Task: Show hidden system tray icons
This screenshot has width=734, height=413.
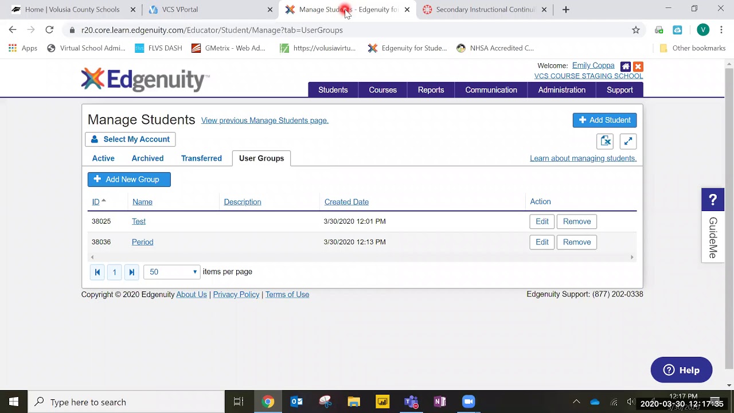Action: pos(576,402)
